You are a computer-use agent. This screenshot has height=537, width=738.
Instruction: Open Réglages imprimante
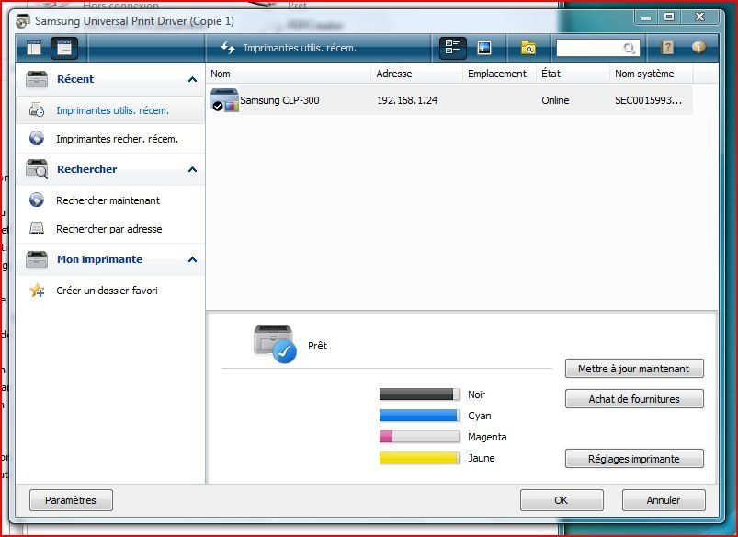click(x=634, y=458)
